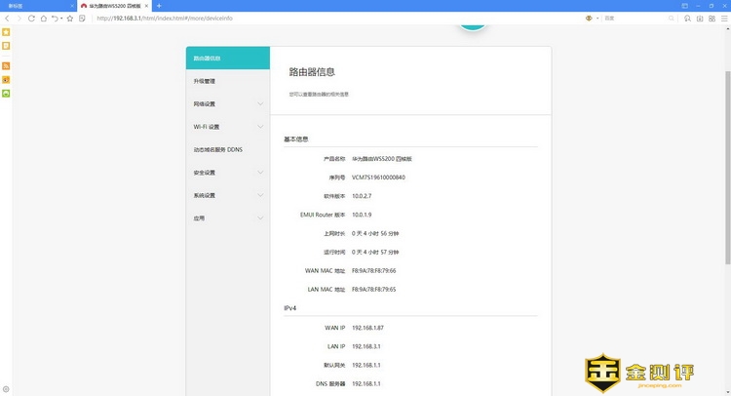Viewport: 731px width, 396px height.
Task: Expand the Wi-Fi 设置 section chevron
Action: 260,127
